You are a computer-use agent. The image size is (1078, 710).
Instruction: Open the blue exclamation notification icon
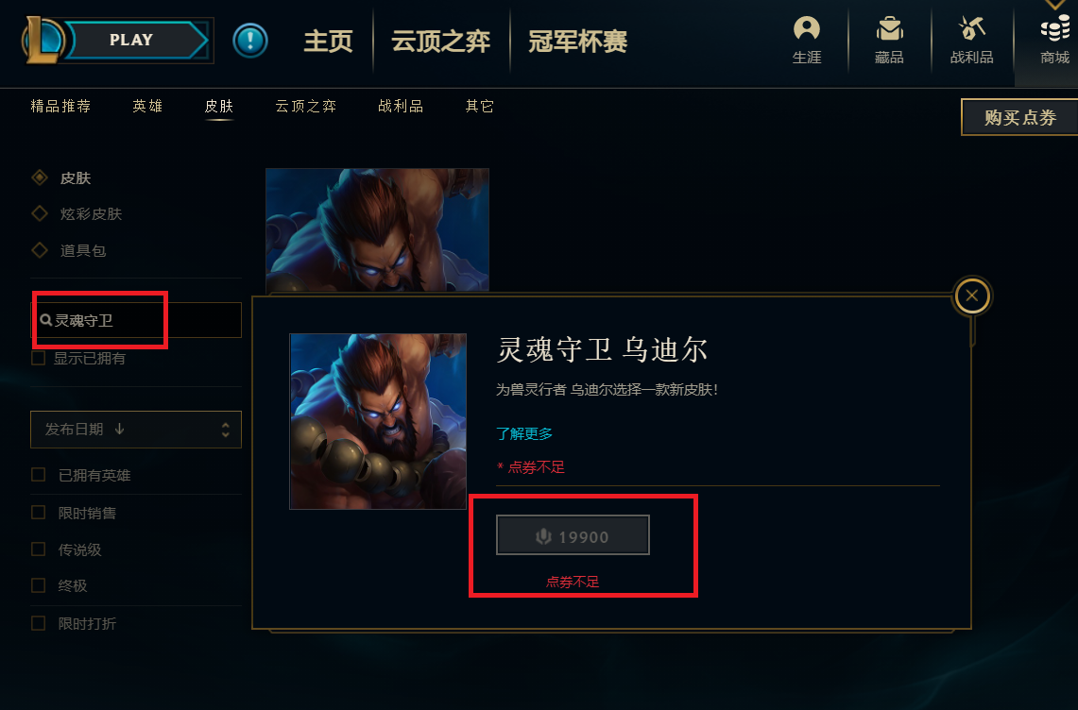tap(250, 40)
